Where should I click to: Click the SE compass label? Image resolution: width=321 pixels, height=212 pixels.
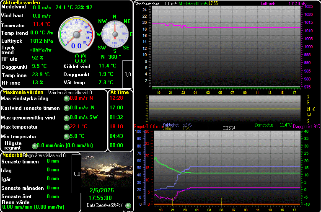coord(126,48)
